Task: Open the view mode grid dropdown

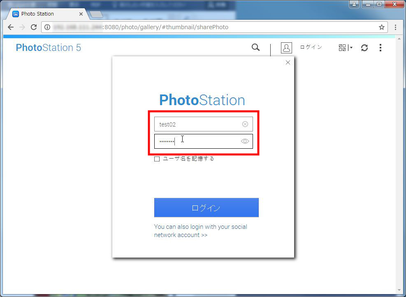Action: (345, 48)
